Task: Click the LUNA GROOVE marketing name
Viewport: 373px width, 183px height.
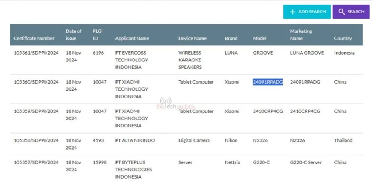Action: coord(307,53)
